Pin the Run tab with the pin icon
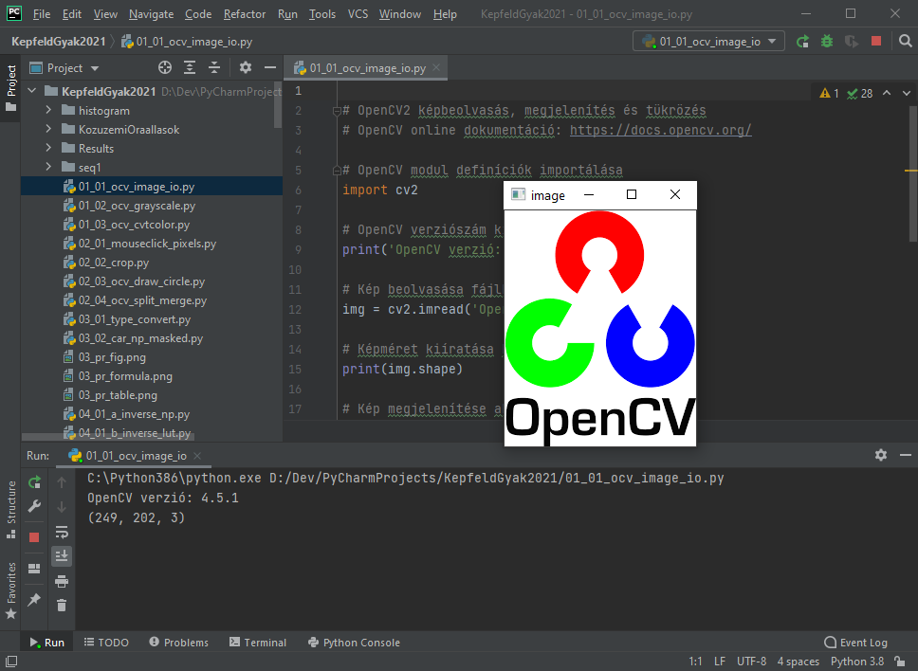918x671 pixels. point(34,600)
